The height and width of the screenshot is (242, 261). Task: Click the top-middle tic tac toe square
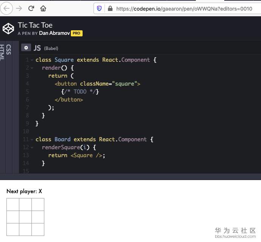(x=25, y=205)
